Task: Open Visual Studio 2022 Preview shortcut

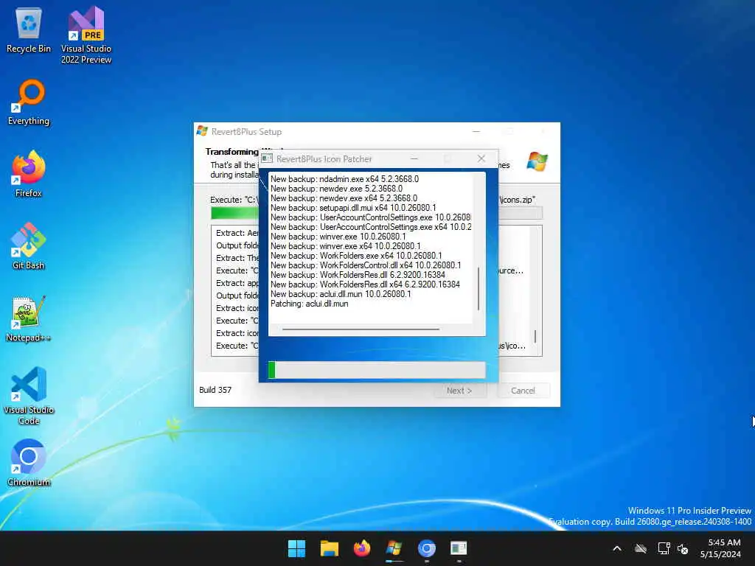Action: 86,35
